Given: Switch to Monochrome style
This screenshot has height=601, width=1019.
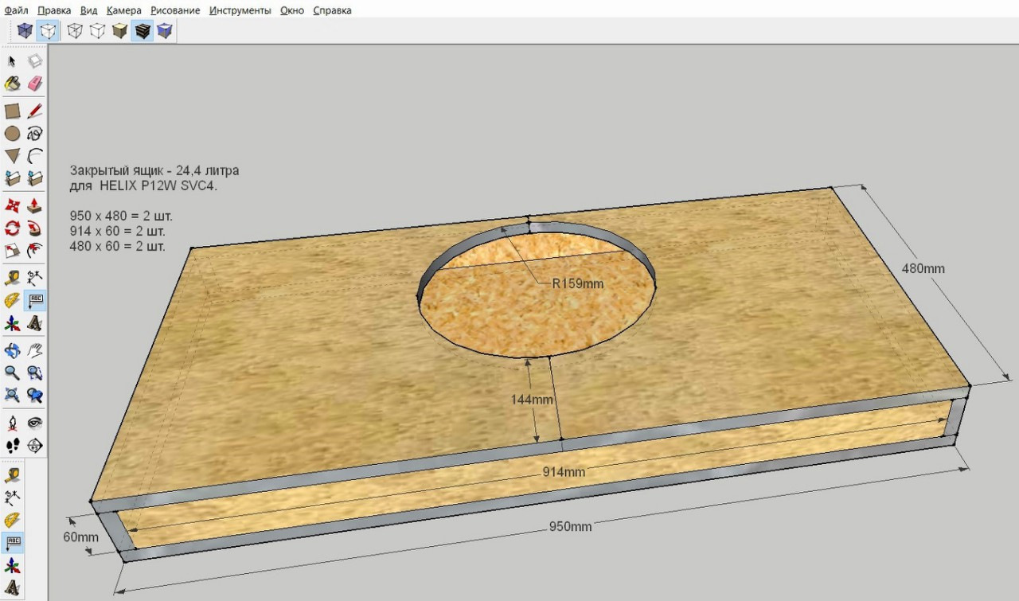Looking at the screenshot, I should (x=165, y=31).
